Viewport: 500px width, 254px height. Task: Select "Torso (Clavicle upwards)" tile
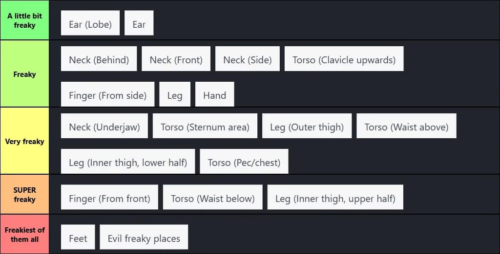(344, 59)
